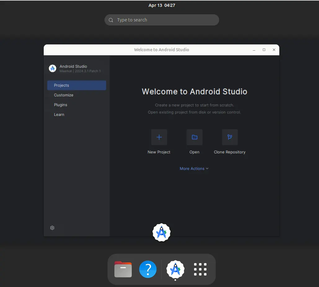Open Files app from the dock
Viewport: 319px width, 287px height.
tap(123, 269)
